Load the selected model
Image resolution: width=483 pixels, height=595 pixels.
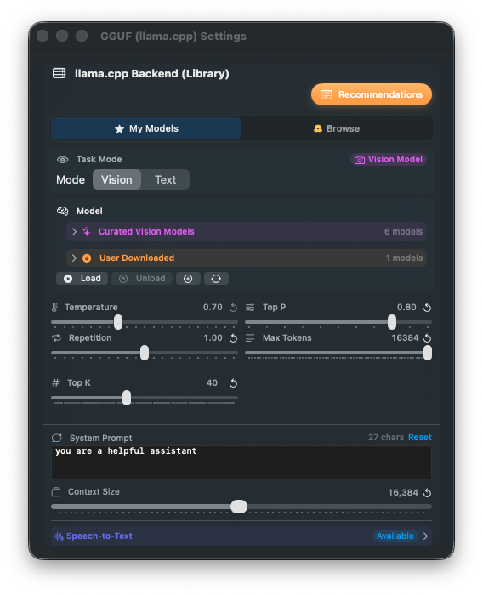(x=82, y=279)
